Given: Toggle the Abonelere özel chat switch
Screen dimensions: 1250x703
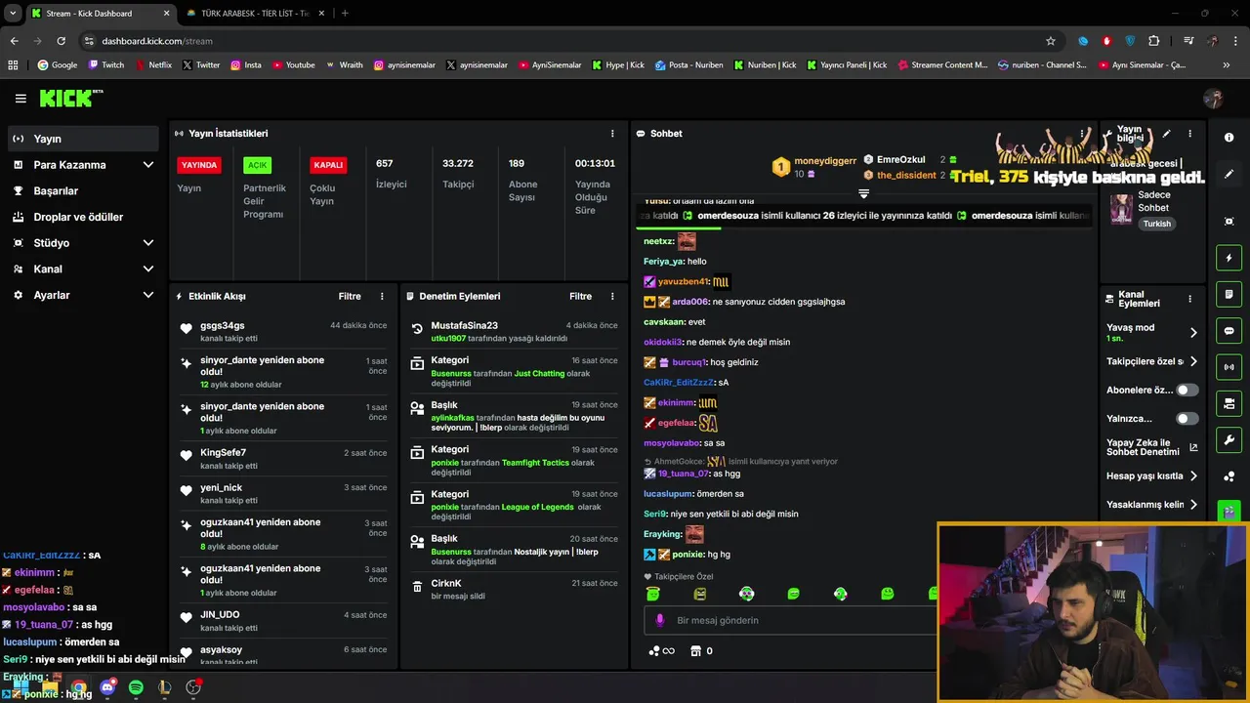Looking at the screenshot, I should (x=1187, y=390).
